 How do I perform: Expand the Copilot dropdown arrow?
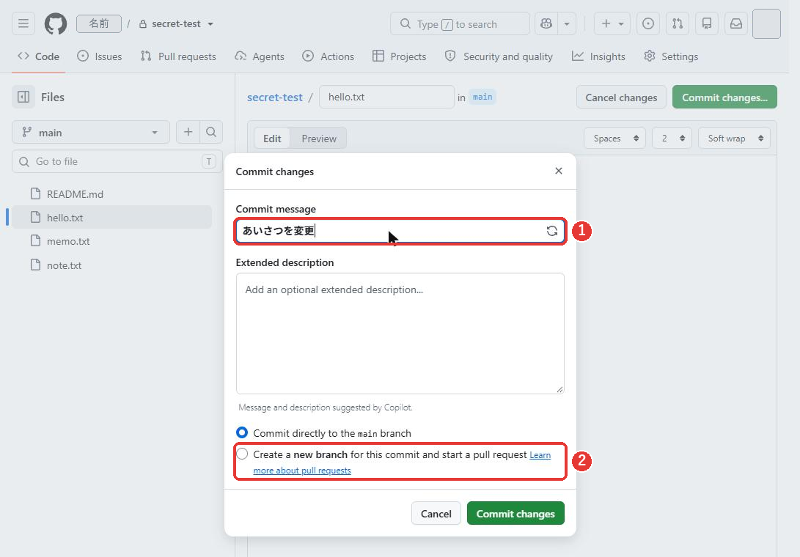coord(567,23)
